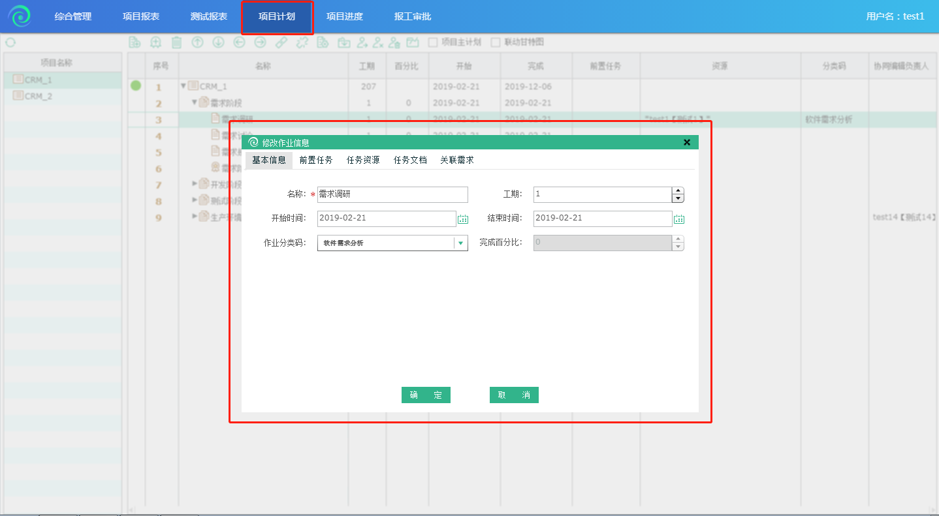The height and width of the screenshot is (516, 939).
Task: Switch to the 前置任务 tab
Action: point(316,160)
